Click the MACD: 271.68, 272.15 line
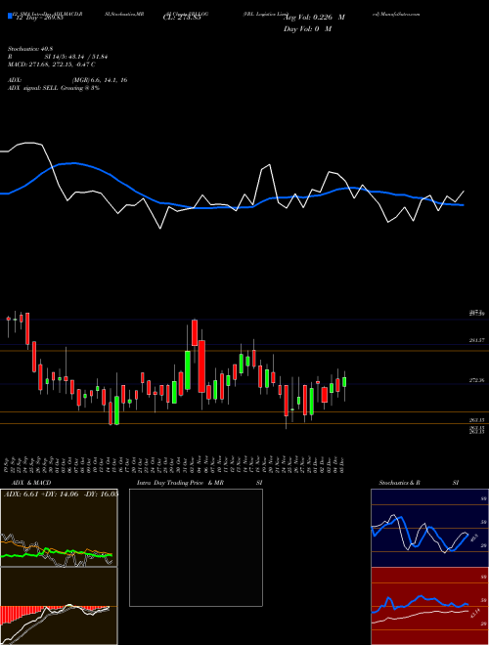Viewport: 489px width, 645px height. [x=52, y=64]
